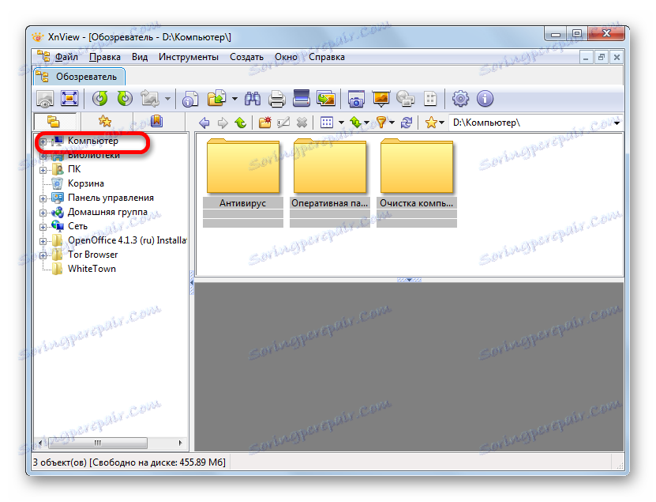Click the tree horizontal scrollbar thumb
The height and width of the screenshot is (502, 656).
tap(97, 443)
